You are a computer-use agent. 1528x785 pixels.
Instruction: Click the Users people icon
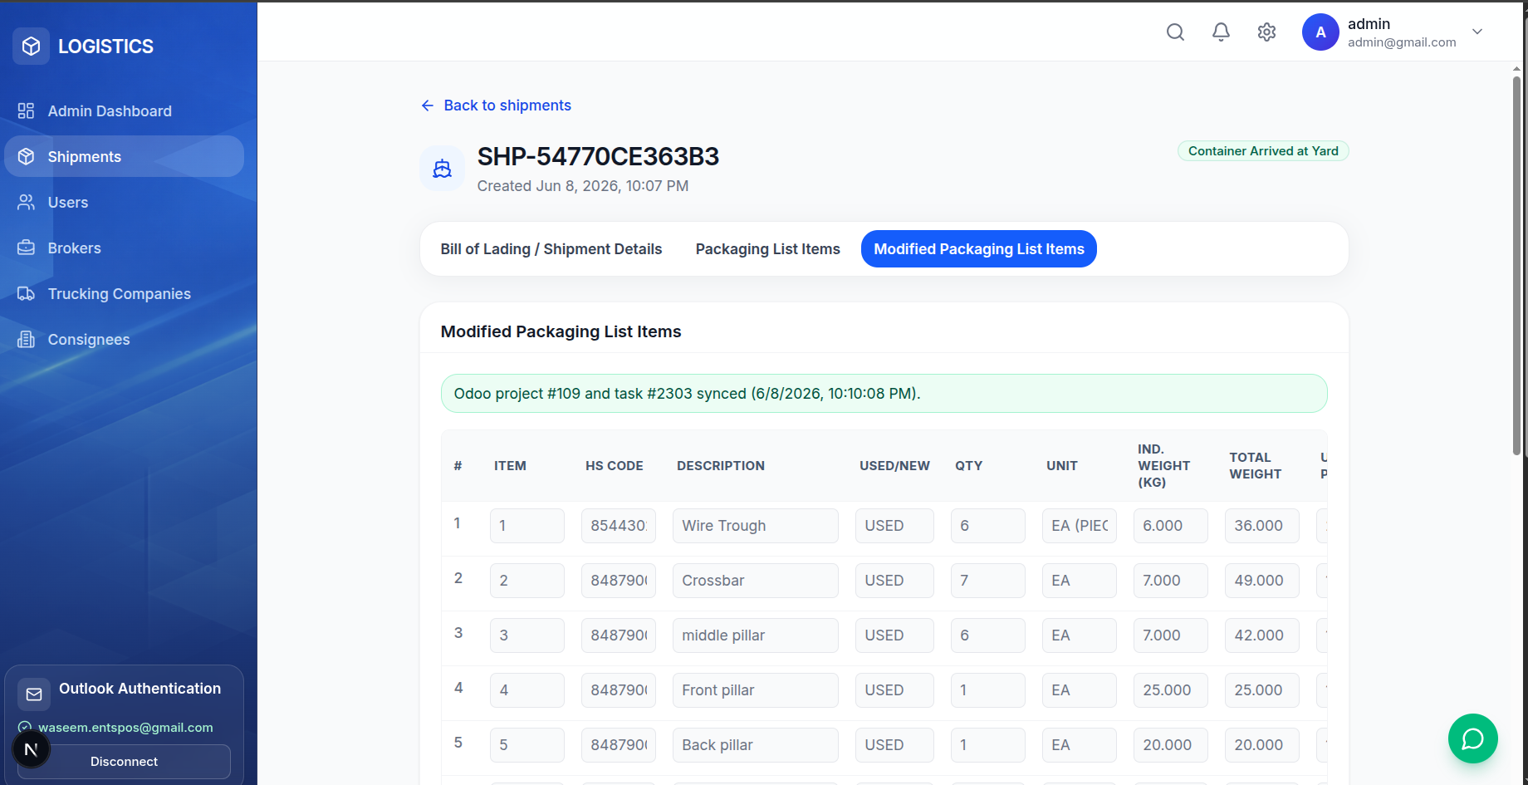click(27, 202)
